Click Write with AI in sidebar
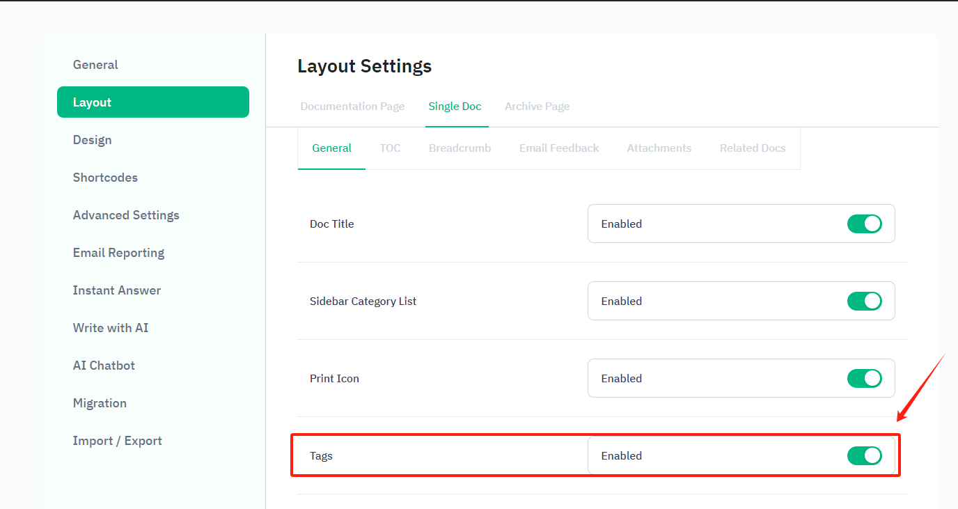The width and height of the screenshot is (958, 509). (110, 328)
